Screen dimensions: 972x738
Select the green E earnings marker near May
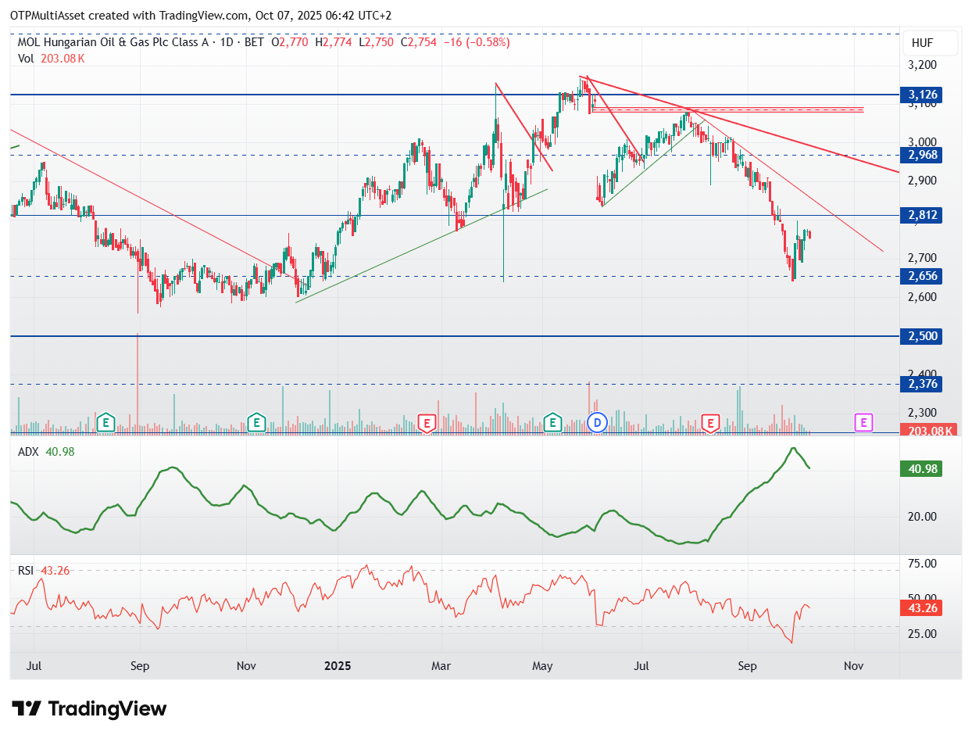coord(553,423)
